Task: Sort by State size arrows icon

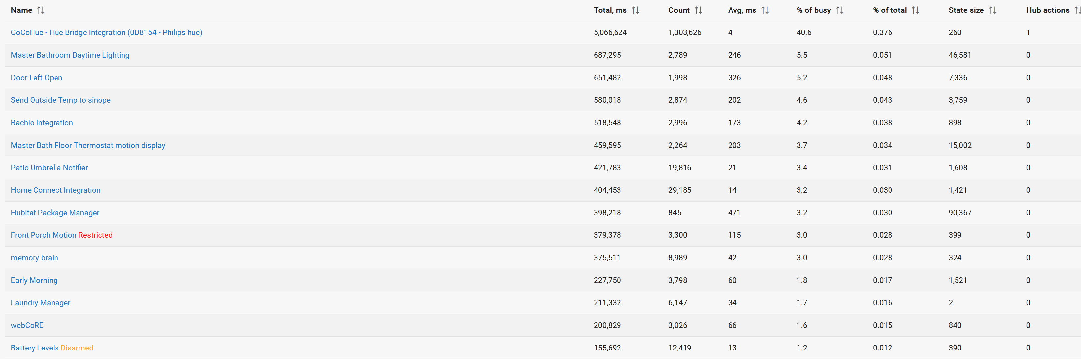Action: click(992, 10)
